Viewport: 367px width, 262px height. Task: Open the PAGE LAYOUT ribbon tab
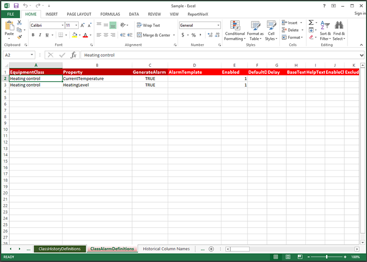point(79,14)
